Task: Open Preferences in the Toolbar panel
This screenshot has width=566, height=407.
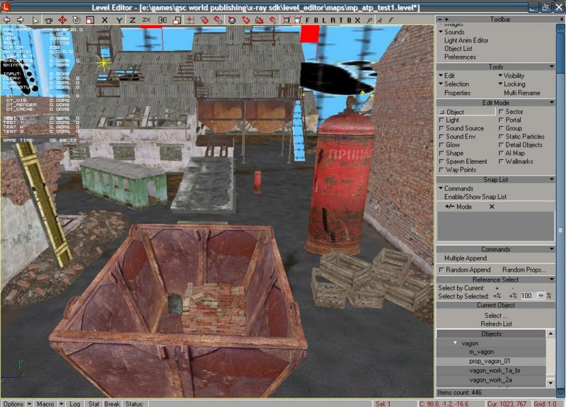Action: (460, 57)
